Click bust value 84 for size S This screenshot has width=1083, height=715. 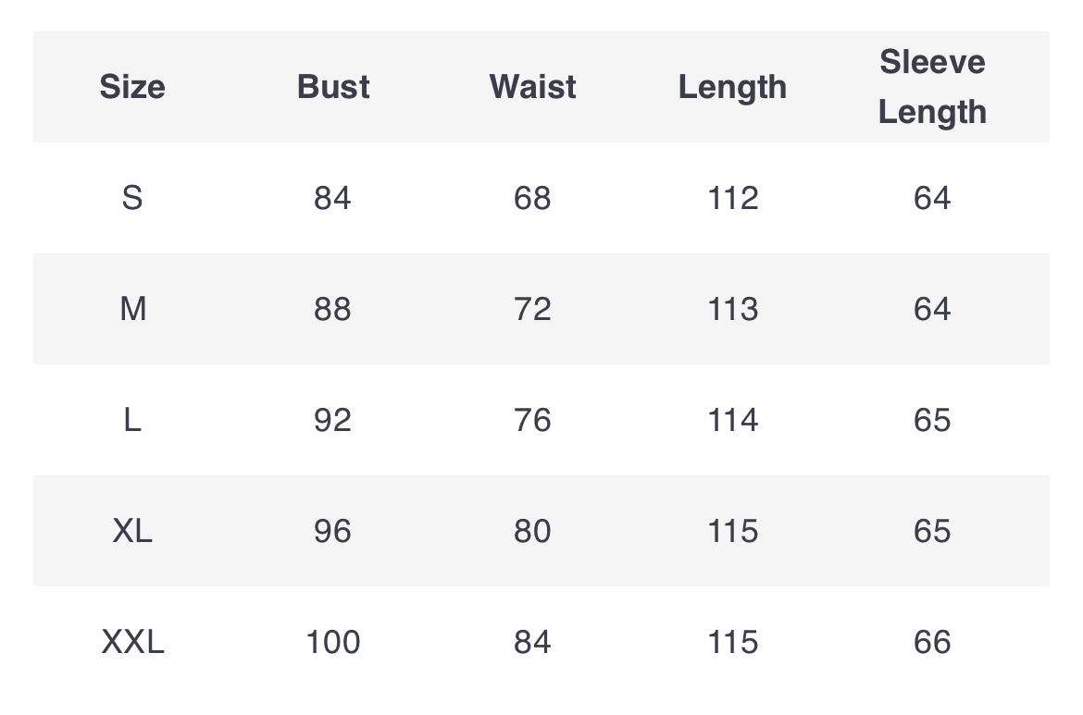(x=333, y=198)
